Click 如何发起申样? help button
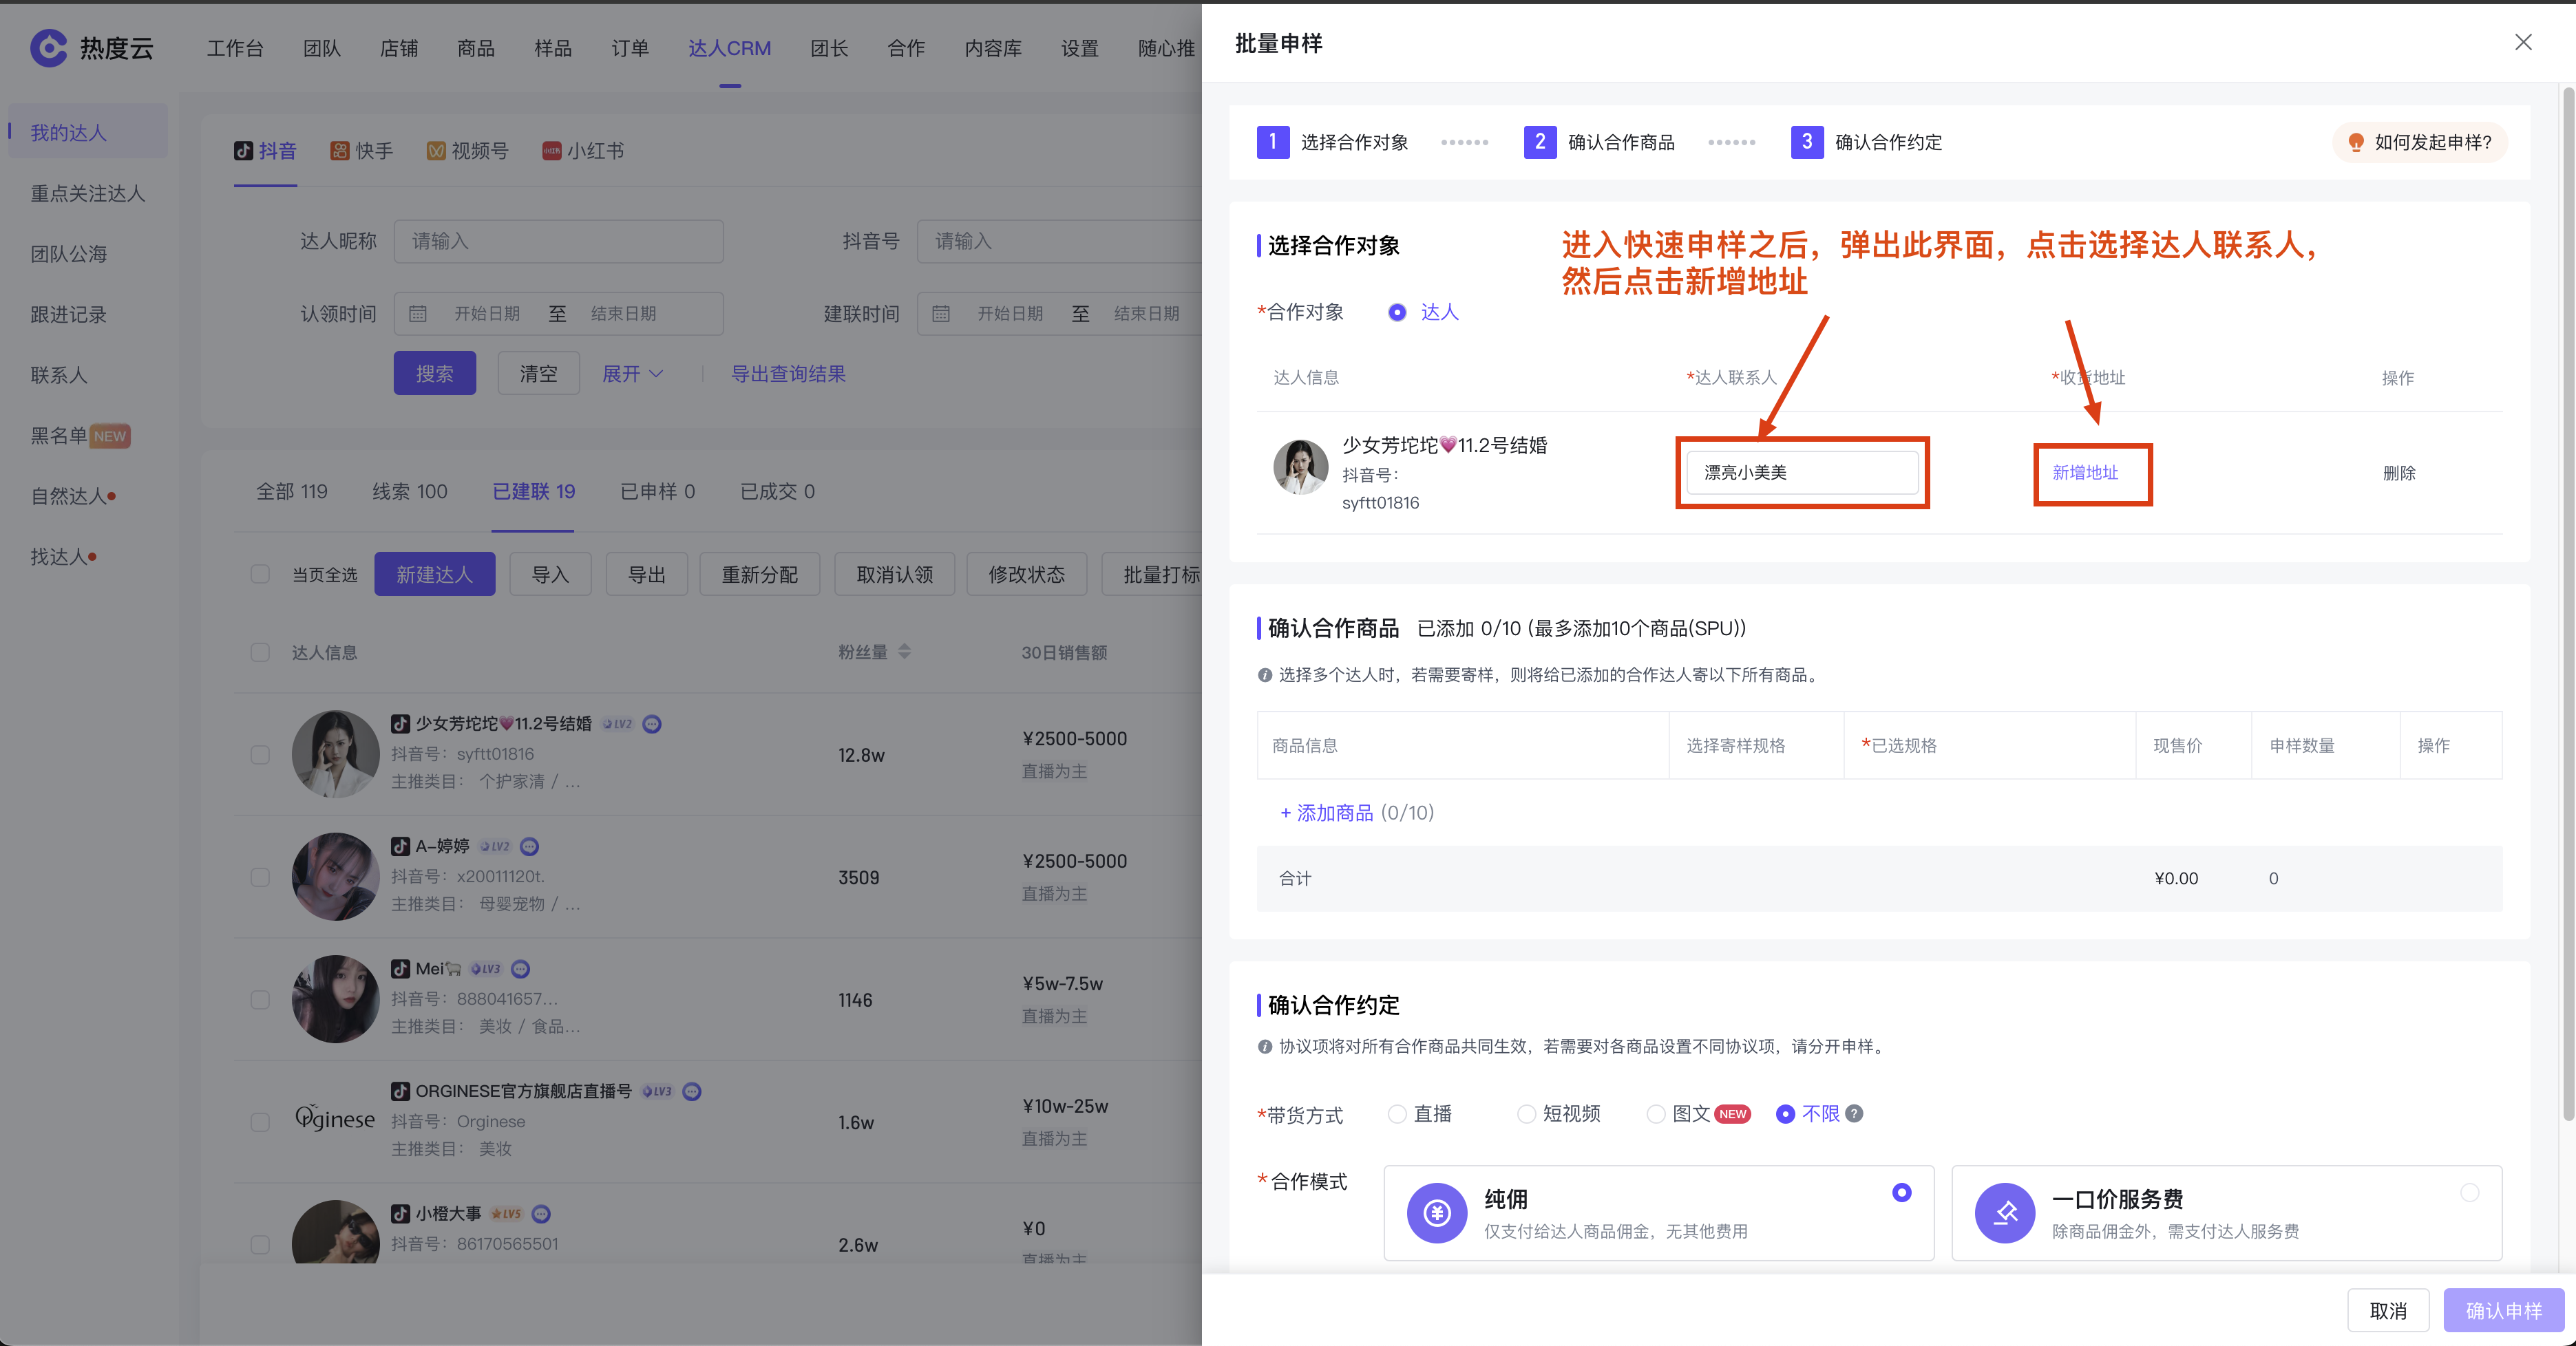 2420,142
